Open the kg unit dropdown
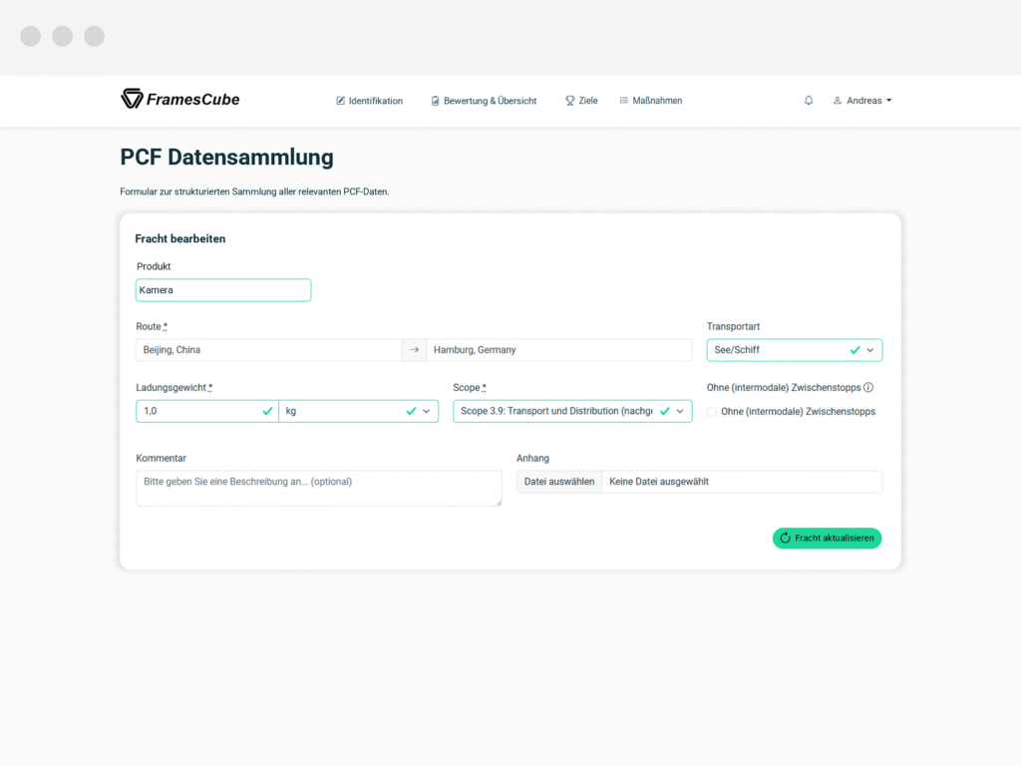Screen dimensions: 1021x766 click(358, 411)
